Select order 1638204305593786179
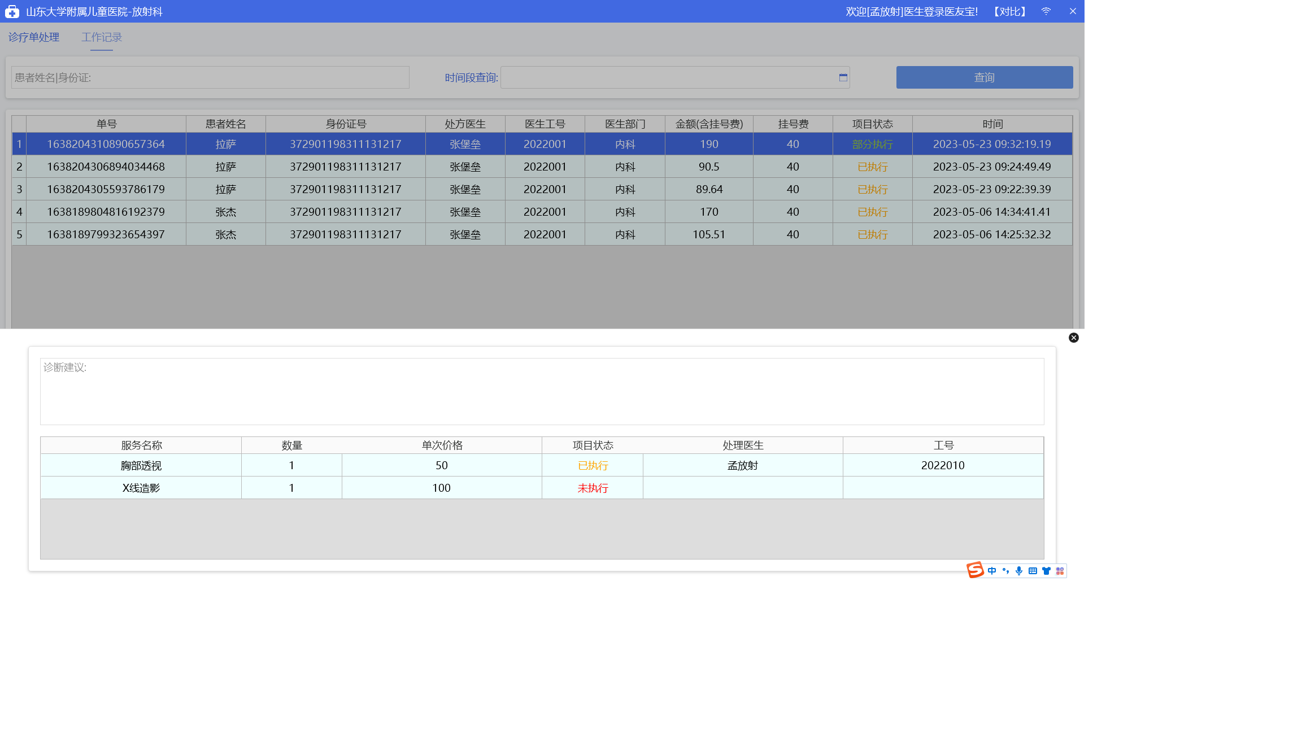Image resolution: width=1315 pixels, height=756 pixels. [x=542, y=189]
